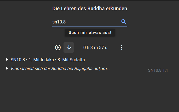Focus the search field containing sn10.8
This screenshot has height=112, width=179.
pos(86,22)
